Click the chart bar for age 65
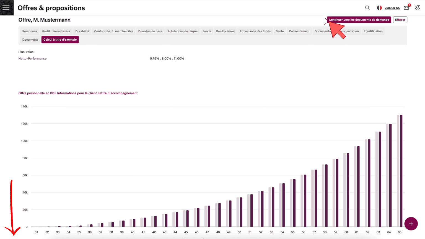Viewport: 425px width, 239px height. (x=401, y=172)
